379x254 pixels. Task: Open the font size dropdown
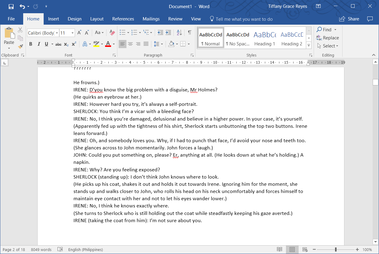point(72,32)
